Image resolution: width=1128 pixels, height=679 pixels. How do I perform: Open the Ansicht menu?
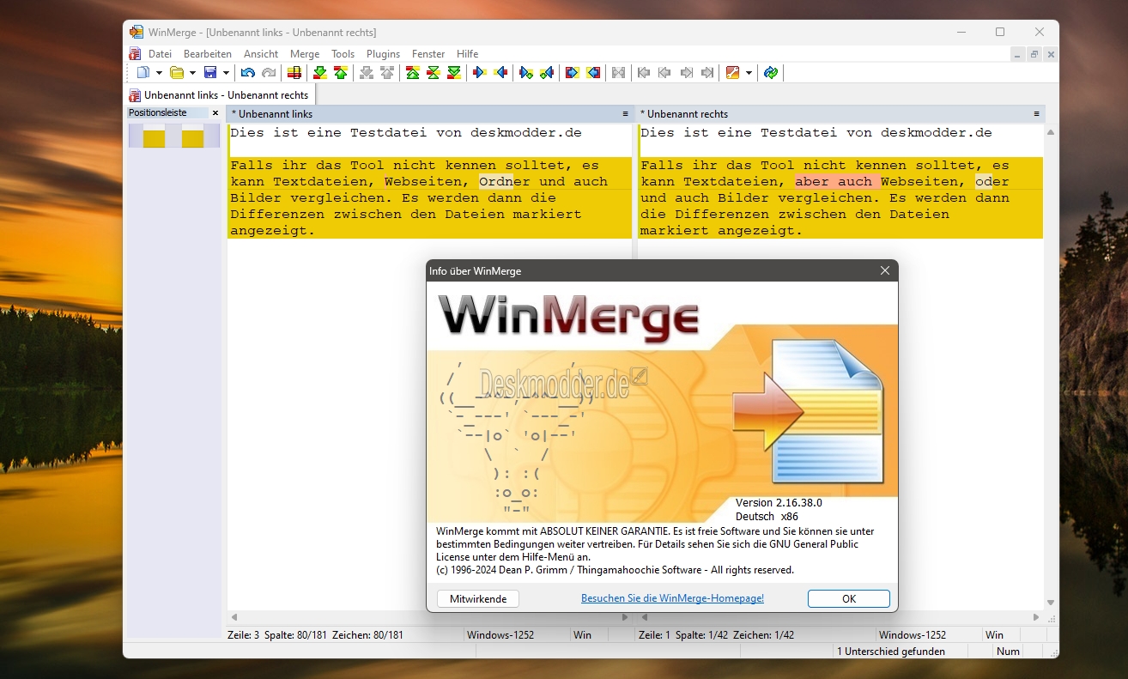[261, 53]
